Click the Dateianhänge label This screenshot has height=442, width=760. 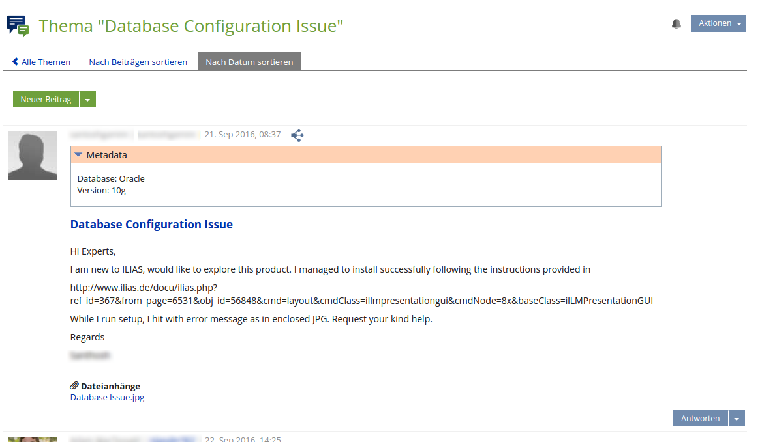[x=110, y=386]
